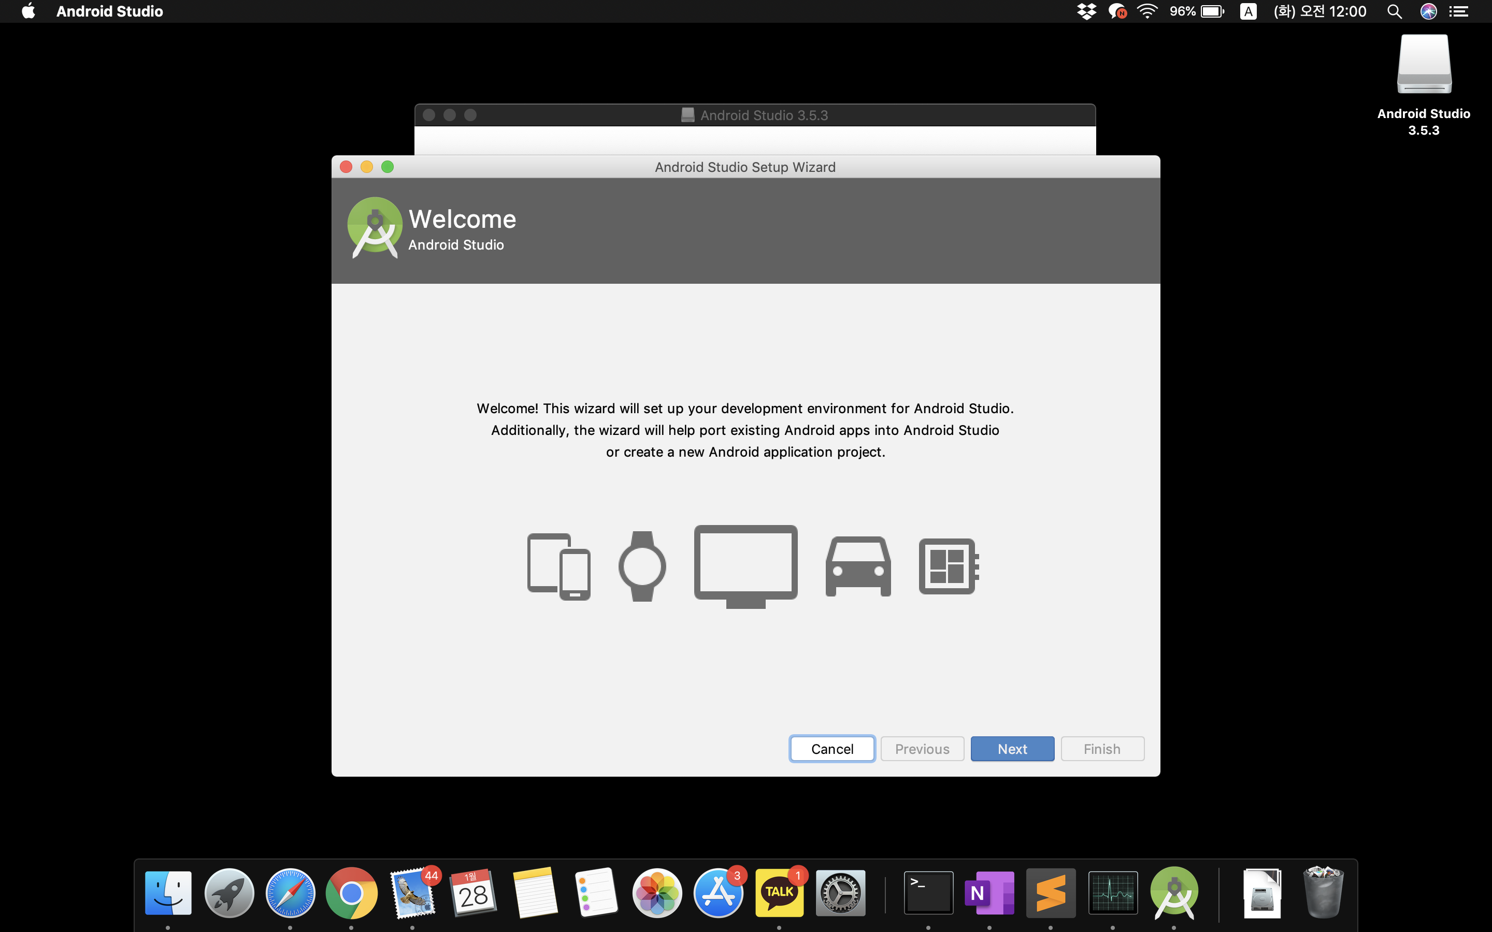Open the Android Studio 3.5.3 disk volume

coord(1424,65)
